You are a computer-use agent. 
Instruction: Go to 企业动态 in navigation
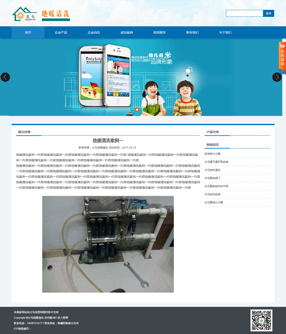click(x=94, y=32)
